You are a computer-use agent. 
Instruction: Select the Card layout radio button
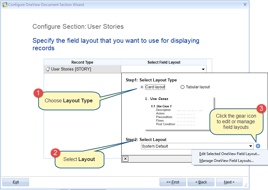142,87
